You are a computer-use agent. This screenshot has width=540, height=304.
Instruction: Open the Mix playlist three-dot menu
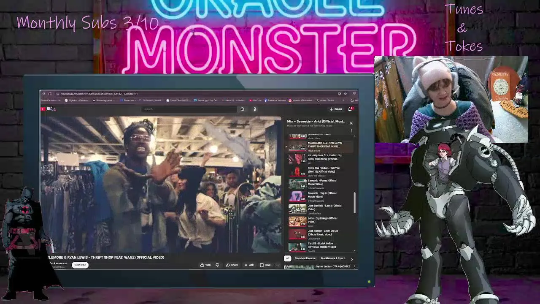coord(351,131)
